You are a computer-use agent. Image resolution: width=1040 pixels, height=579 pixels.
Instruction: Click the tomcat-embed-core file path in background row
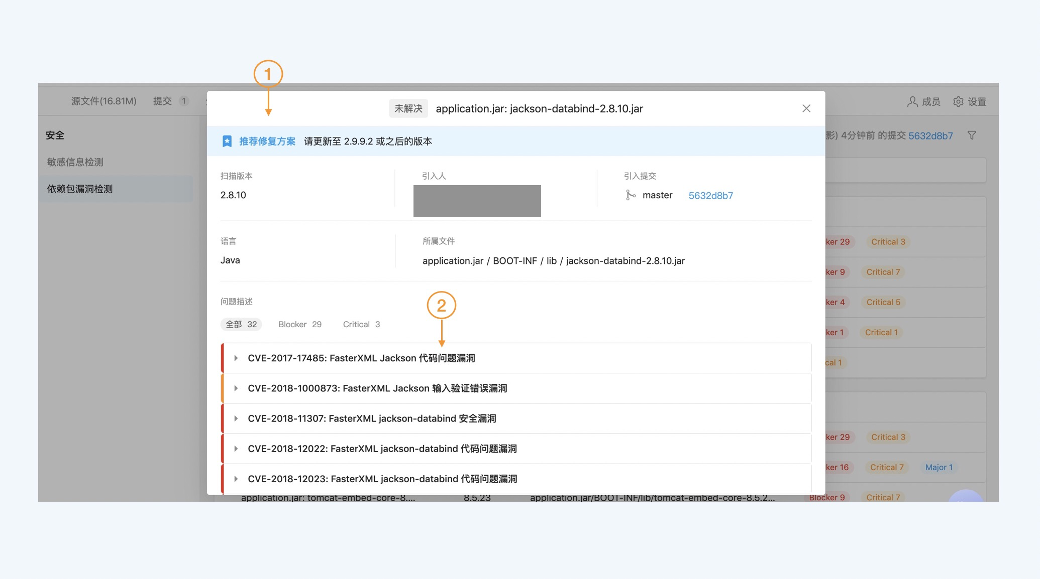[x=652, y=498]
